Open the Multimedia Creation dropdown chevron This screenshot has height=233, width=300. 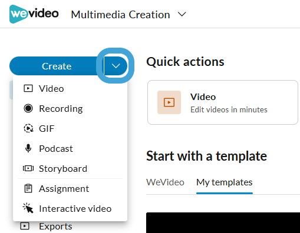[182, 14]
